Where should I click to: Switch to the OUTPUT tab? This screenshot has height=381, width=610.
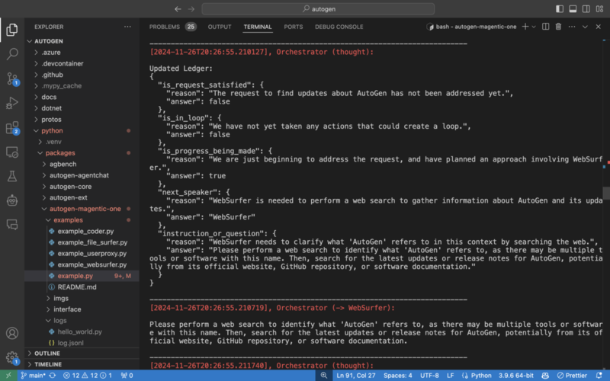(x=220, y=27)
